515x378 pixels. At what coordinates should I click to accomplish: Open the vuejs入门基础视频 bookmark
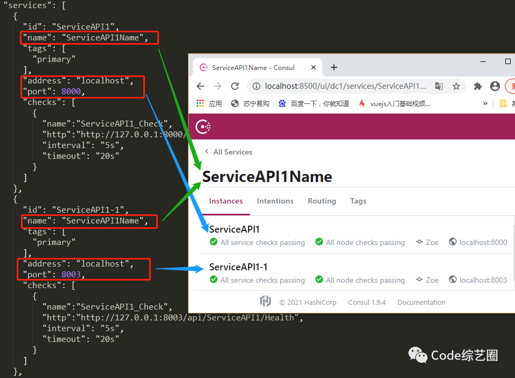point(394,104)
